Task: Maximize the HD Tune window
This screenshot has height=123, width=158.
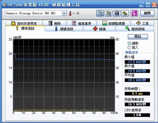Action: pyautogui.click(x=148, y=5)
